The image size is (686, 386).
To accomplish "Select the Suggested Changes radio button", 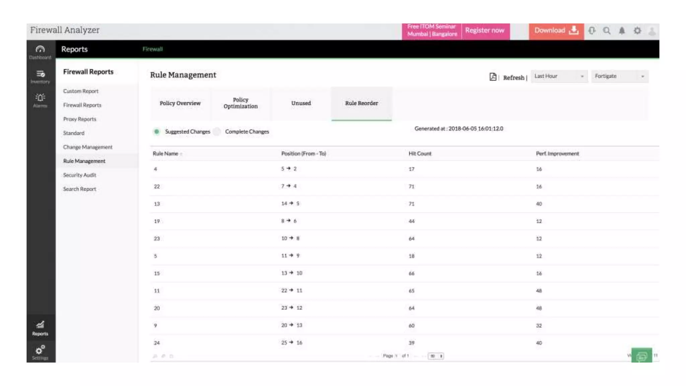I will [x=156, y=132].
